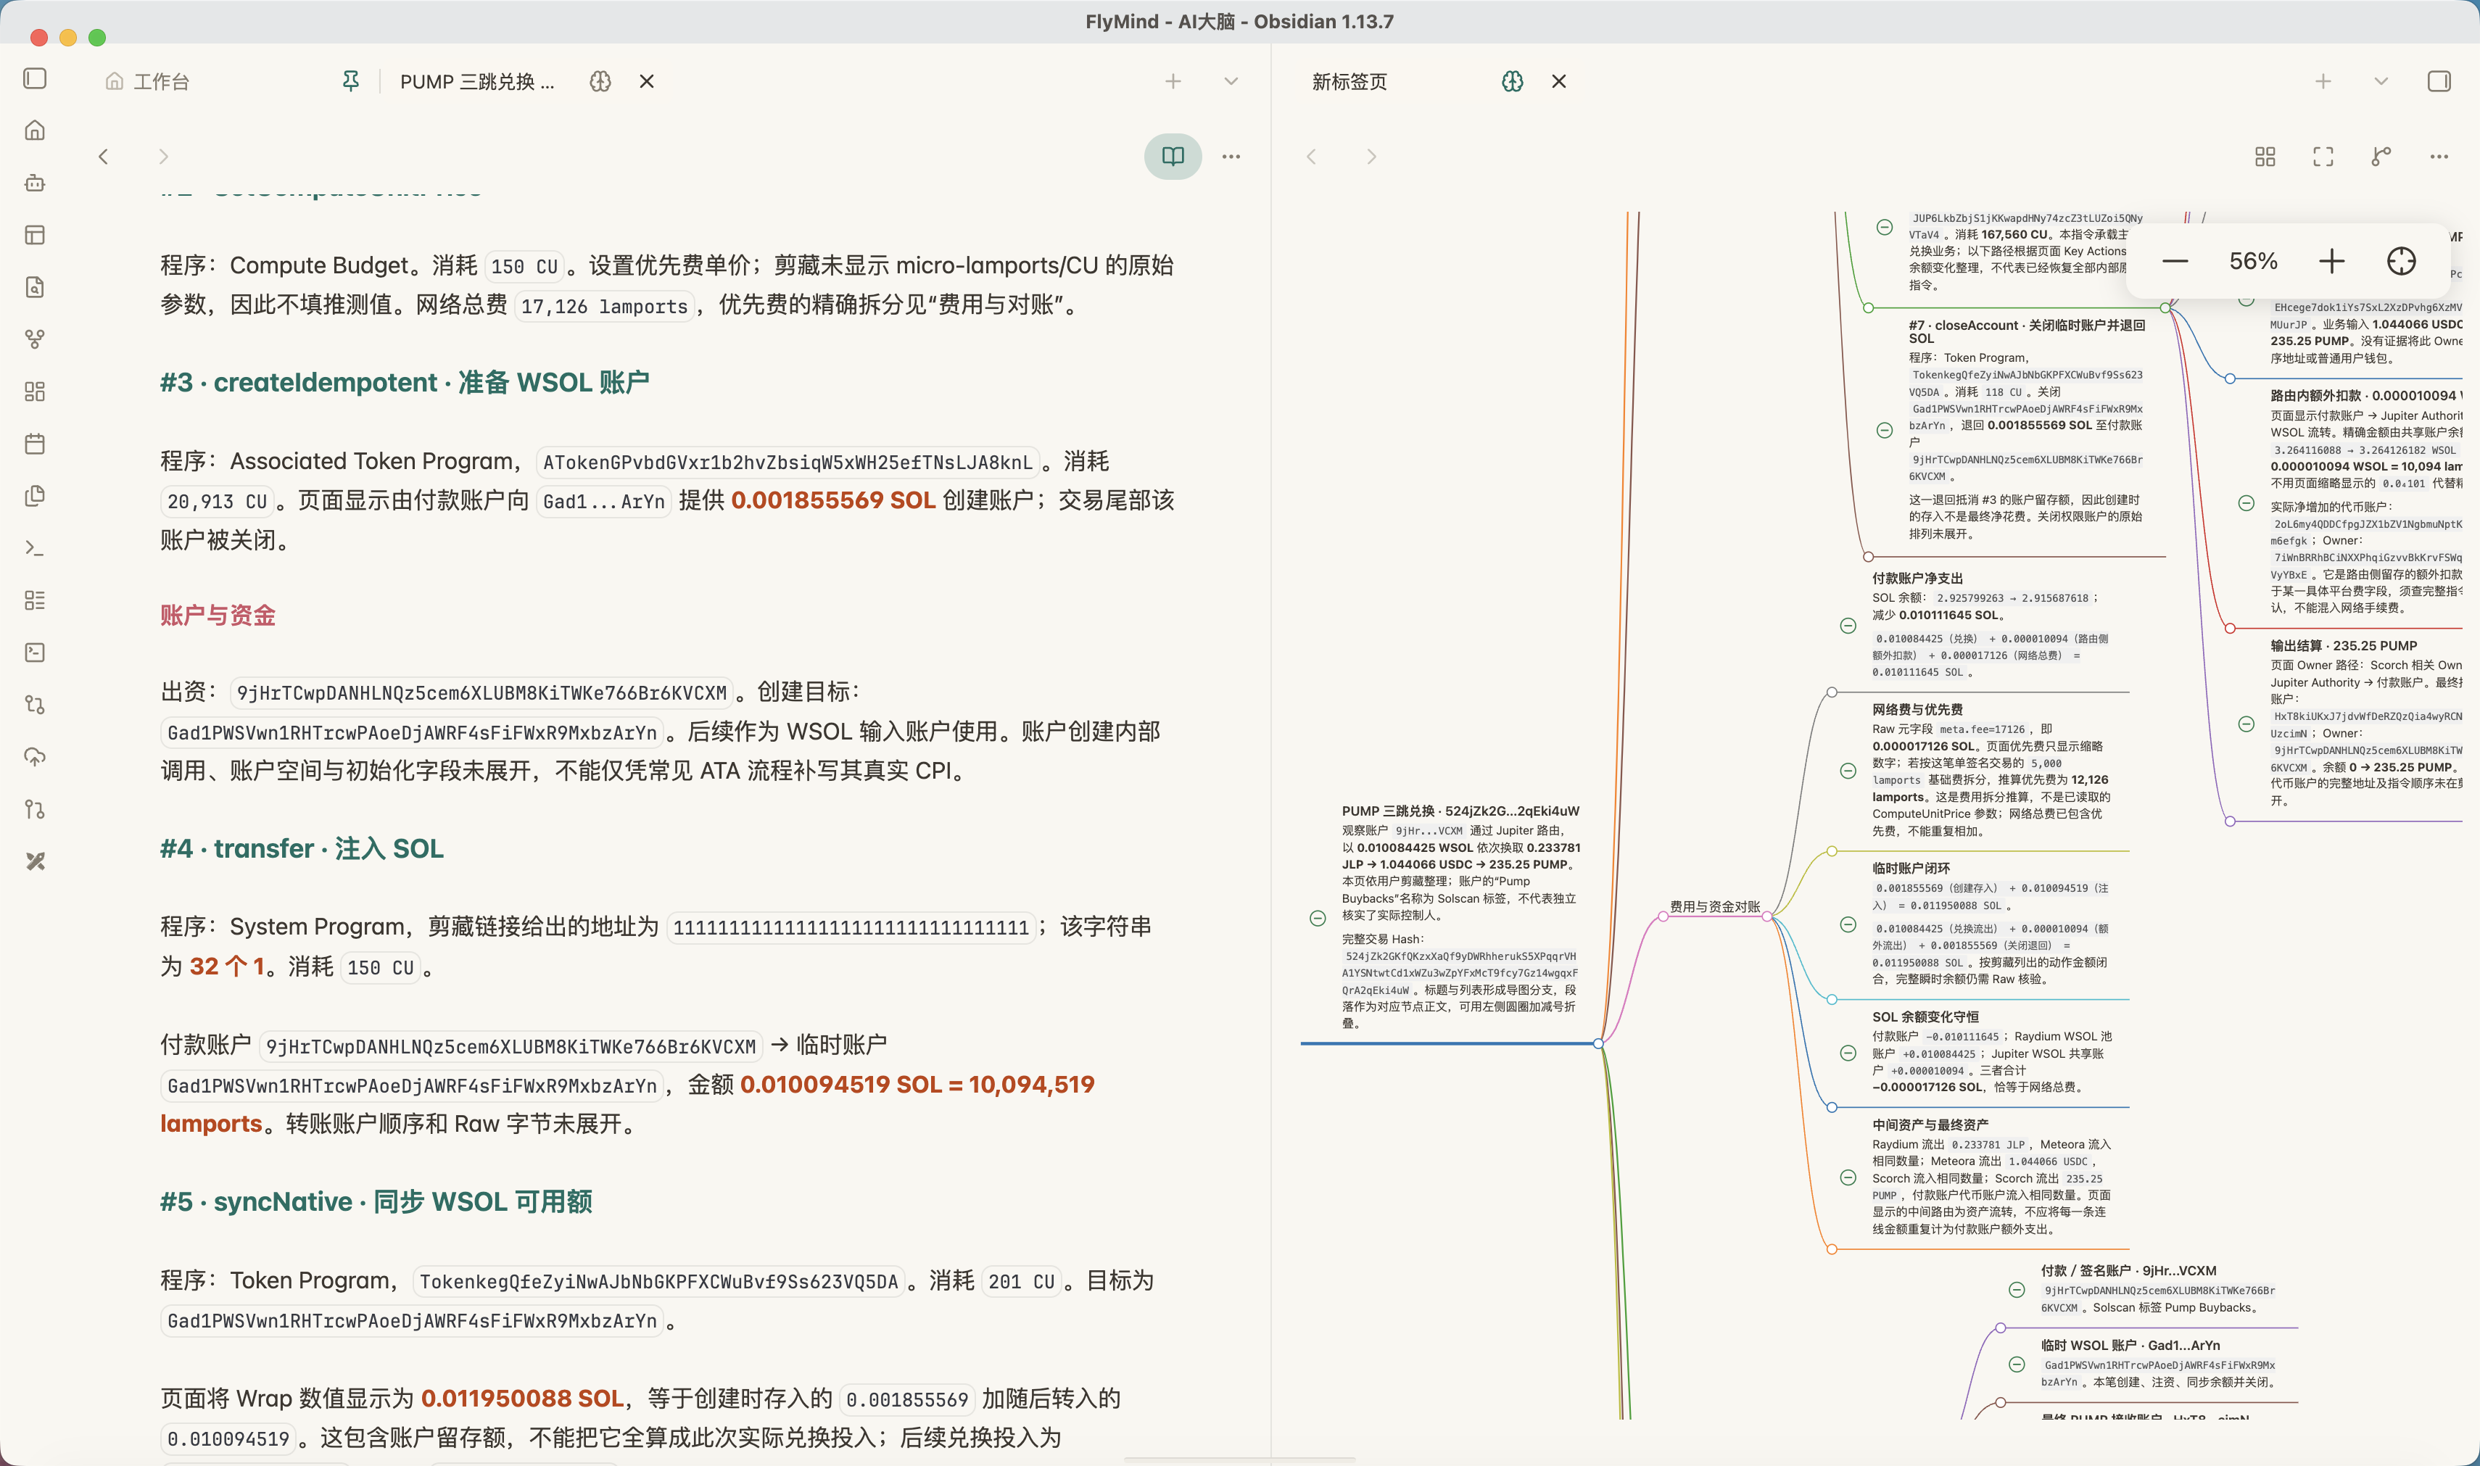2480x1466 pixels.
Task: Open the calendar icon in left ribbon
Action: coord(36,444)
